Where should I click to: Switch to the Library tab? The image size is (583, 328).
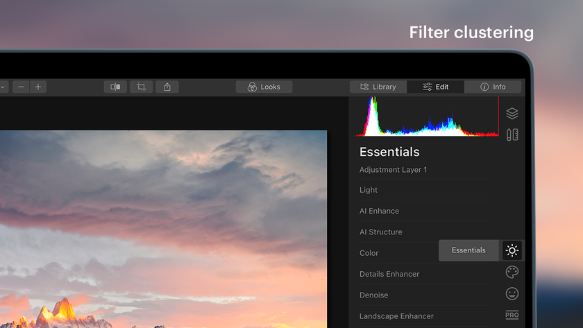pyautogui.click(x=378, y=87)
